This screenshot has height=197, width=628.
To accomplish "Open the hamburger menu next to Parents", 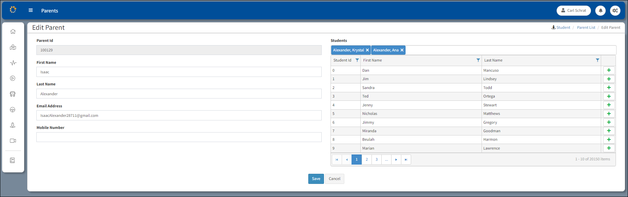I will click(x=31, y=10).
